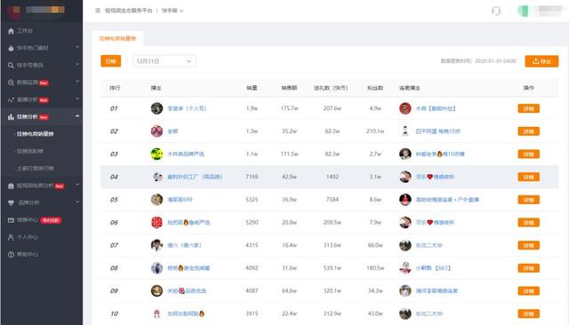Image resolution: width=569 pixels, height=325 pixels.
Task: Open the 12月31日 date dropdown
Action: [x=164, y=61]
